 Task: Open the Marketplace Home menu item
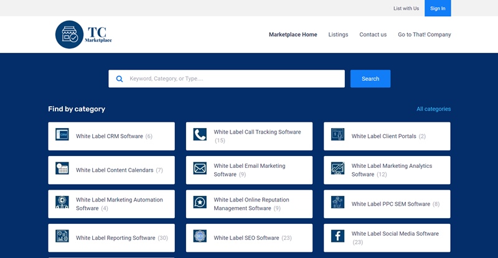pos(293,35)
